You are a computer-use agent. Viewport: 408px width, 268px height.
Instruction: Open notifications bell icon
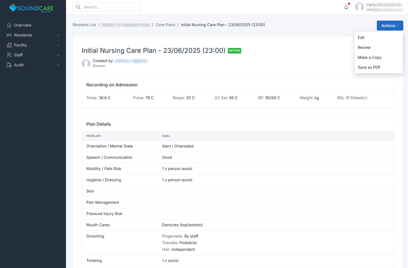tap(346, 7)
